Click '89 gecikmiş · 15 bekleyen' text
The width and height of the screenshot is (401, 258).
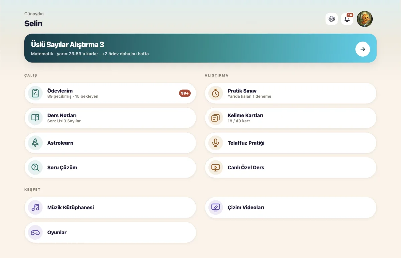click(73, 96)
